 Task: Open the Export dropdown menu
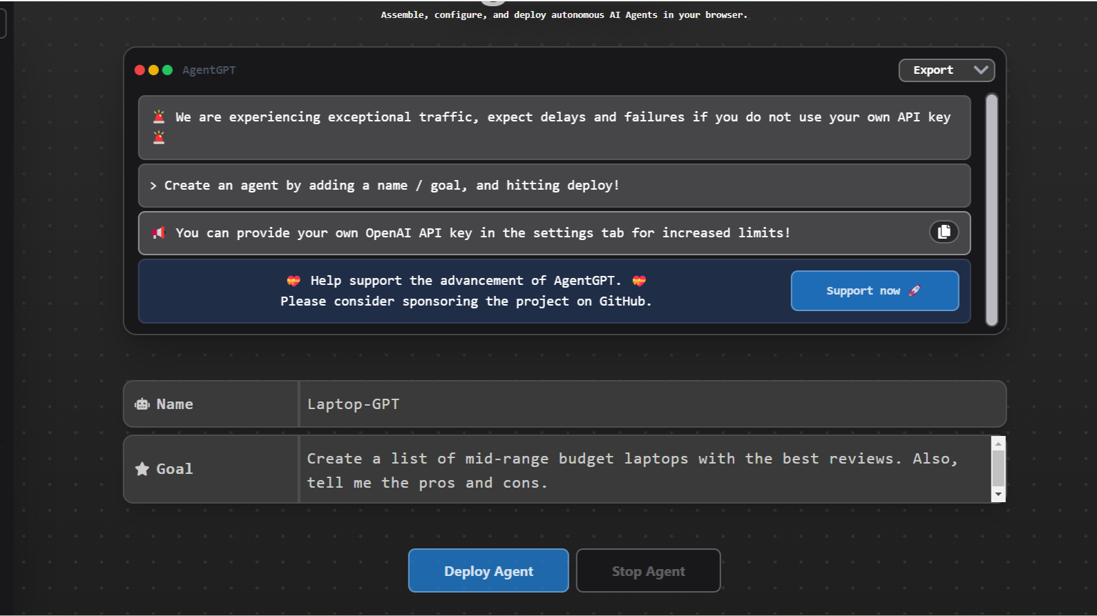pyautogui.click(x=946, y=70)
